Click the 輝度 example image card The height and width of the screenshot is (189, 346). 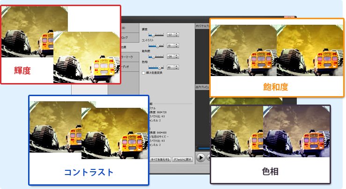click(61, 45)
